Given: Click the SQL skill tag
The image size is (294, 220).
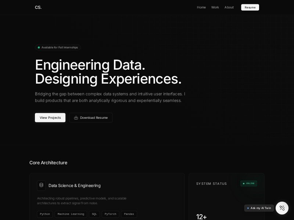Looking at the screenshot, I should (94, 214).
